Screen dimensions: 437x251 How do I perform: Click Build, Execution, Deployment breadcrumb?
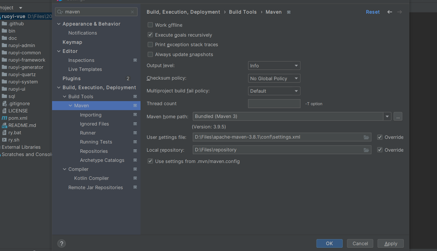[183, 12]
